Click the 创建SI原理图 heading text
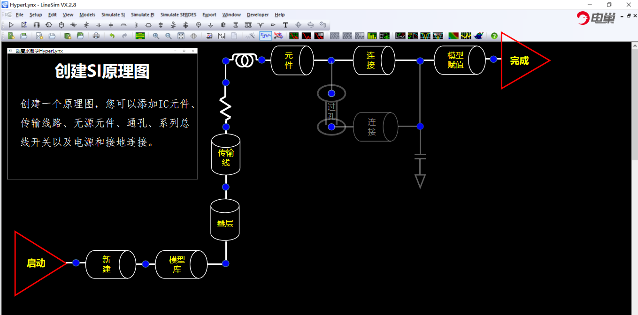Image resolution: width=638 pixels, height=315 pixels. tap(102, 71)
